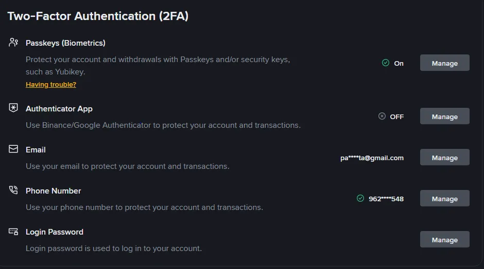Open Manage for Phone Number
This screenshot has height=269, width=484.
[x=444, y=198]
